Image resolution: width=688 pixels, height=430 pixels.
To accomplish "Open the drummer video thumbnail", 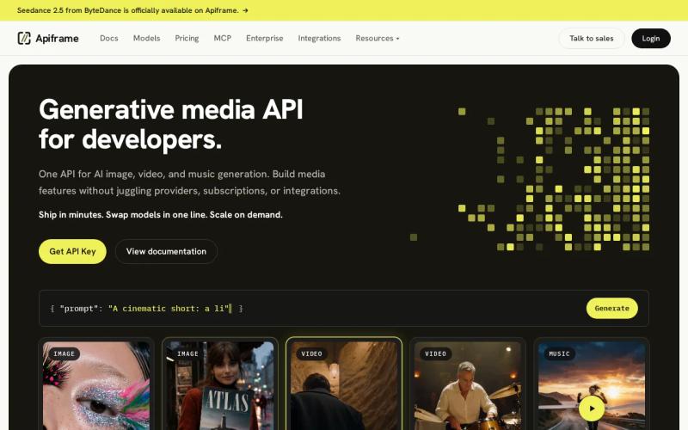I will tap(468, 385).
